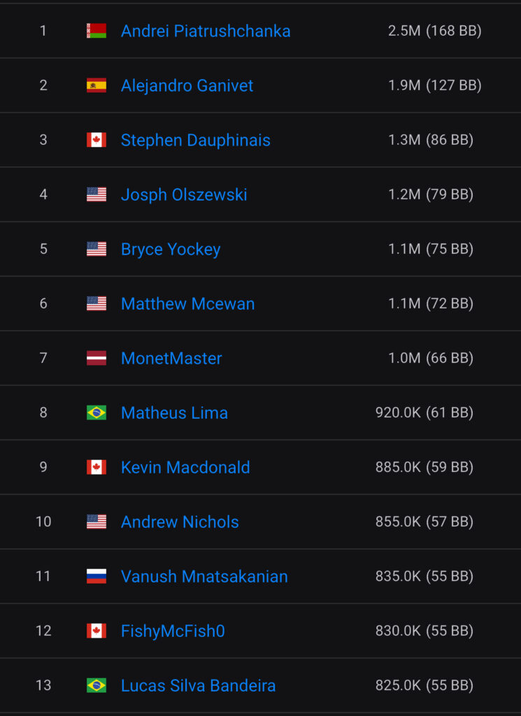The width and height of the screenshot is (521, 716).
Task: Click the Canada flag beside FishyMcFish0
Action: [97, 631]
